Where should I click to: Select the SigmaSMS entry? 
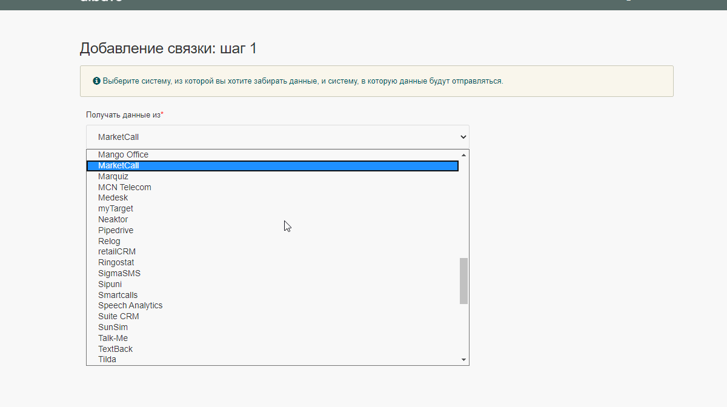click(x=119, y=273)
